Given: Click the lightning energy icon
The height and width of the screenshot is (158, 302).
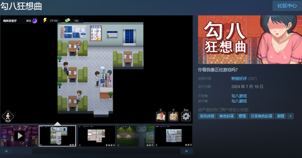Looking at the screenshot, I should [x=45, y=20].
